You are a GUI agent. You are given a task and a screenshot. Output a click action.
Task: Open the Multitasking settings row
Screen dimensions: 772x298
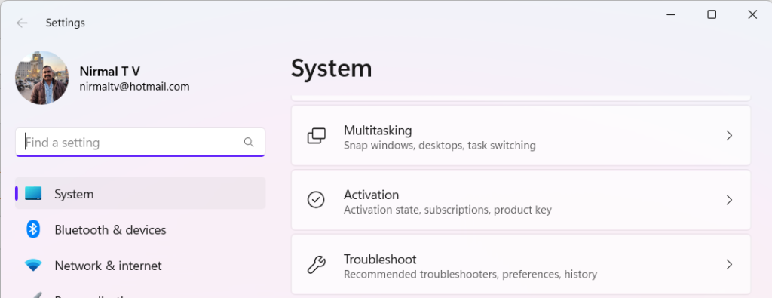tap(521, 136)
